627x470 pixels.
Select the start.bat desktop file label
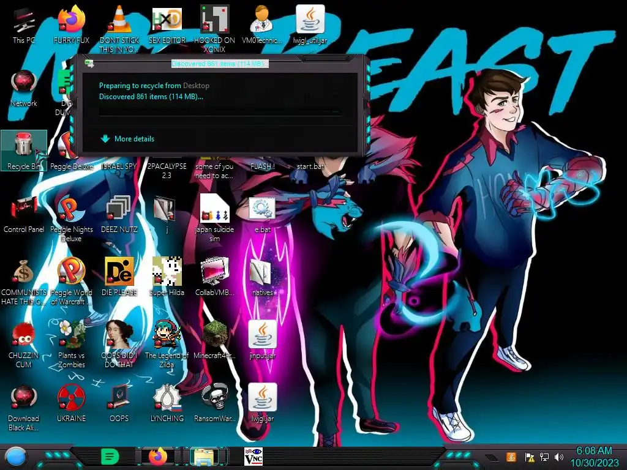pyautogui.click(x=310, y=166)
